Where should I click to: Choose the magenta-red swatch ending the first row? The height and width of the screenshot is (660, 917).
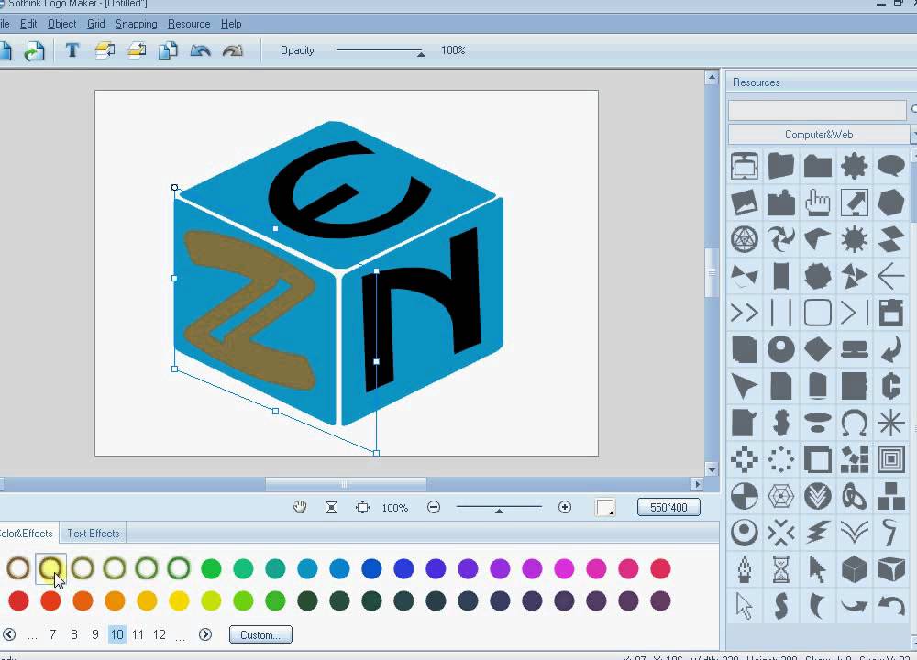point(660,568)
